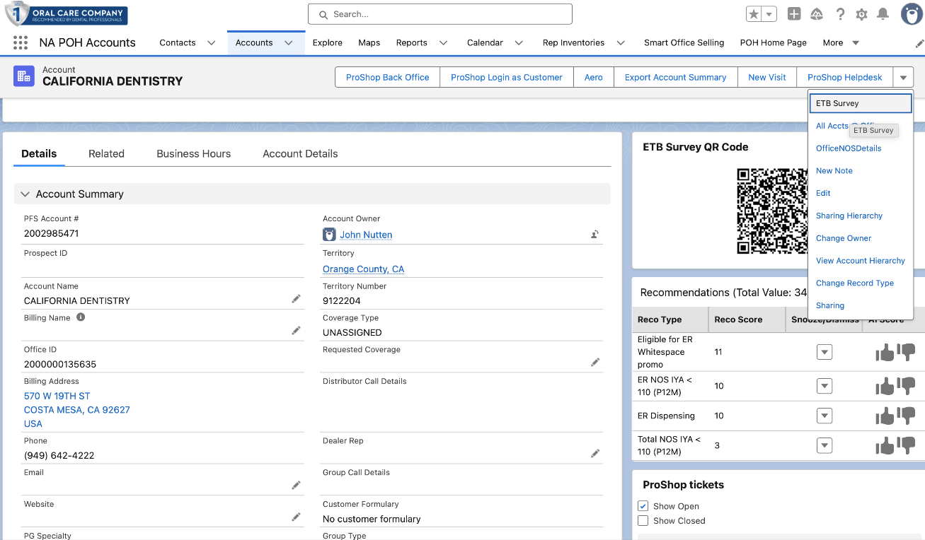This screenshot has width=925, height=540.
Task: Open the global actions plus icon
Action: (794, 14)
